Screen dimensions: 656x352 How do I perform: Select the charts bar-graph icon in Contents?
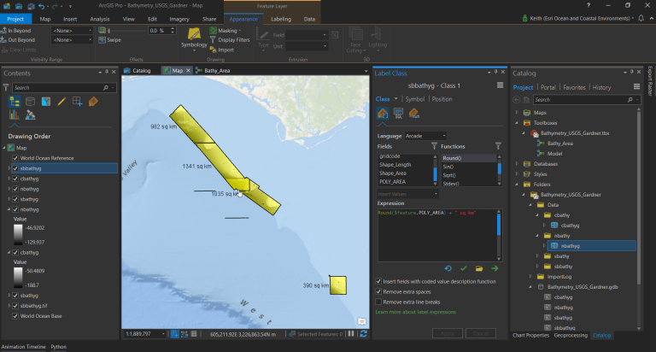click(15, 114)
